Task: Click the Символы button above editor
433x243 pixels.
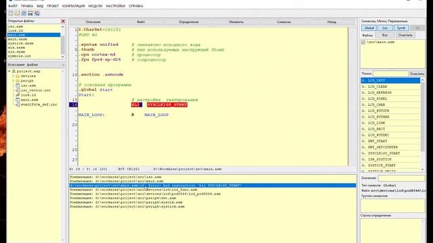Action: click(284, 22)
